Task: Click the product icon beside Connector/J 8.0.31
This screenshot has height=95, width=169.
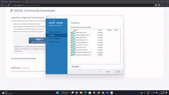Action: [x=74, y=47]
